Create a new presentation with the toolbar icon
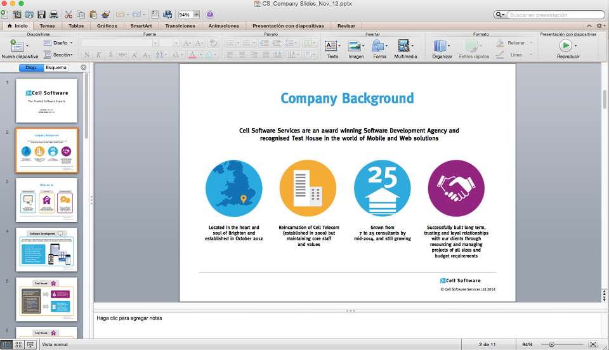This screenshot has height=350, width=609. [x=4, y=15]
